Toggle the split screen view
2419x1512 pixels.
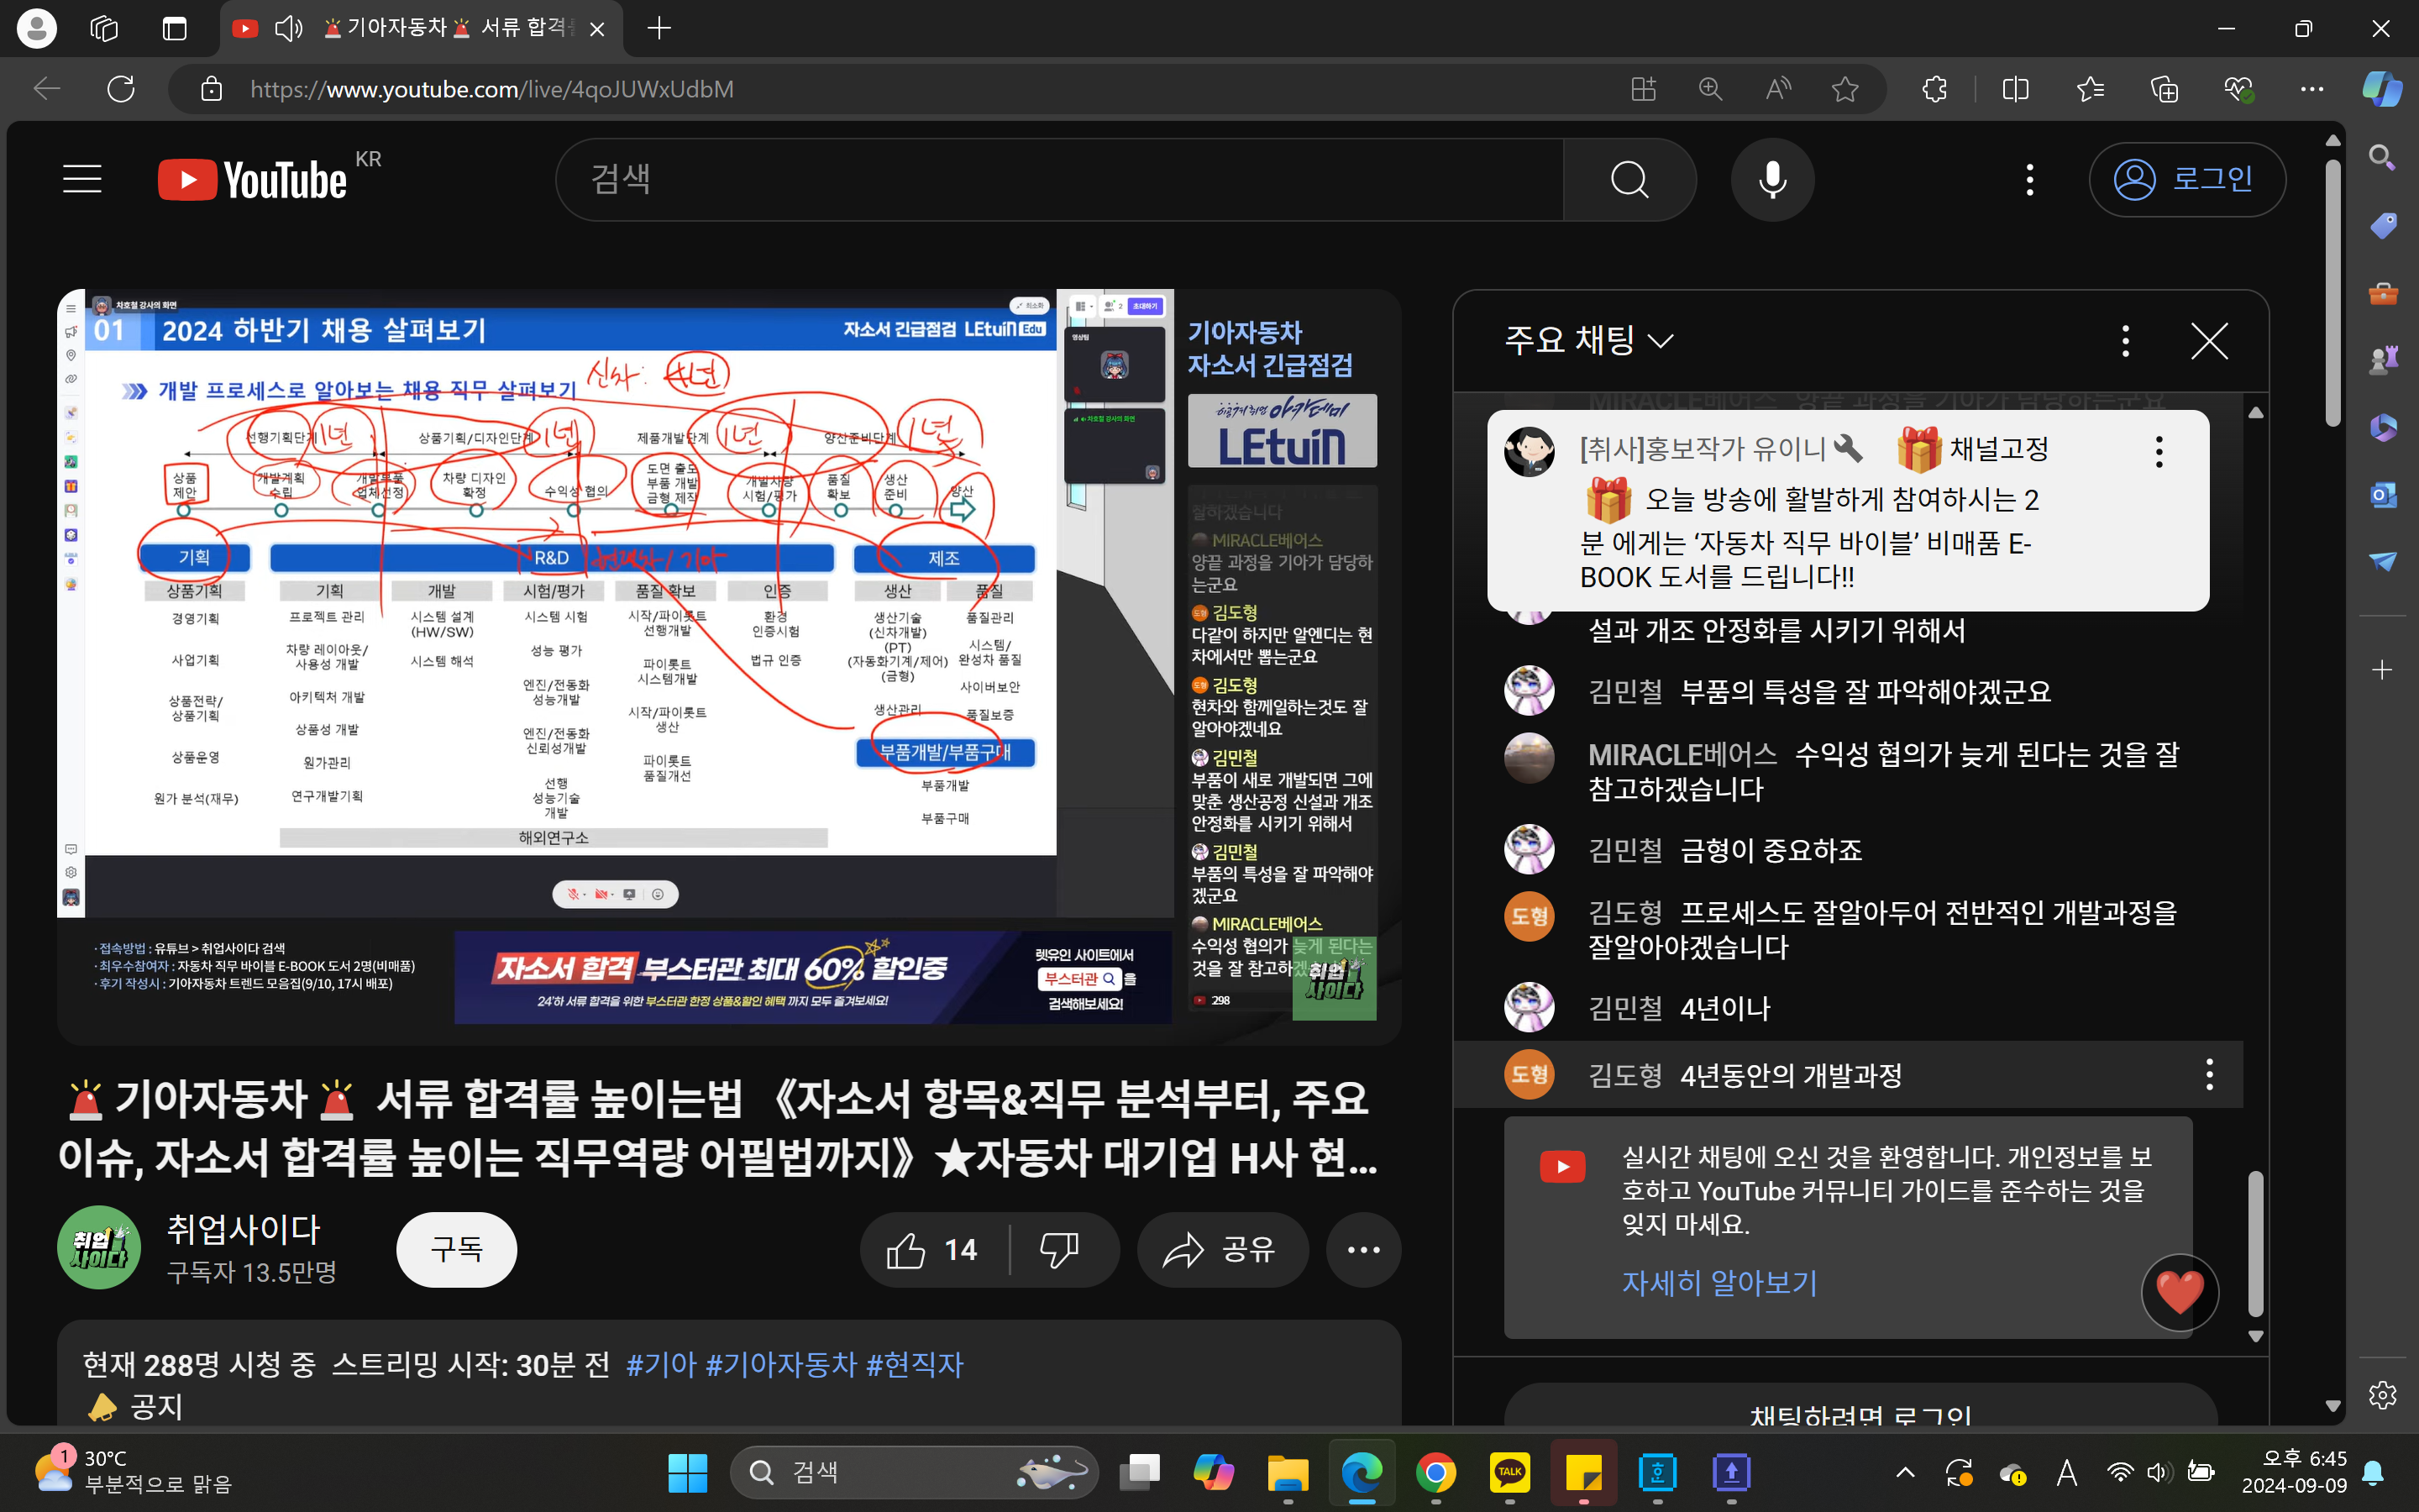click(x=2015, y=89)
